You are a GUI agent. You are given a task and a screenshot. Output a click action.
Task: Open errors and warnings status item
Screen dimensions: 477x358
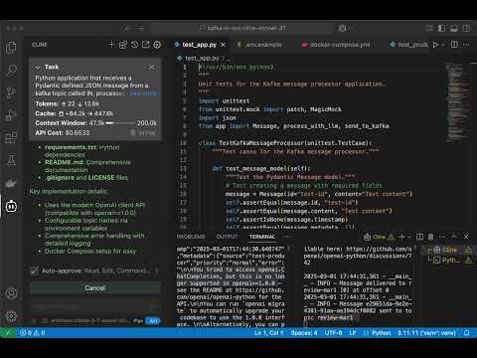click(33, 333)
